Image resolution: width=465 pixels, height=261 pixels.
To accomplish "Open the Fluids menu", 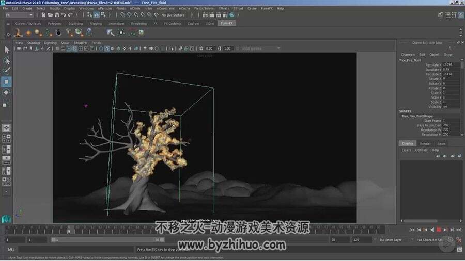I will 121,9.
